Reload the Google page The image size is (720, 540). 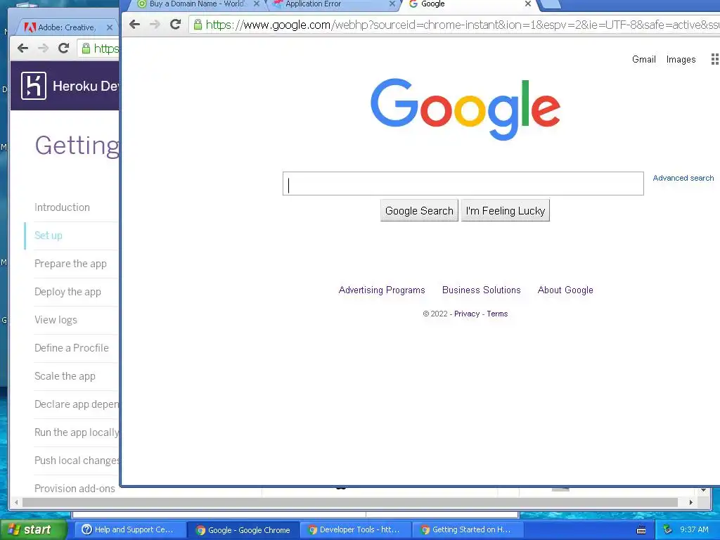175,25
